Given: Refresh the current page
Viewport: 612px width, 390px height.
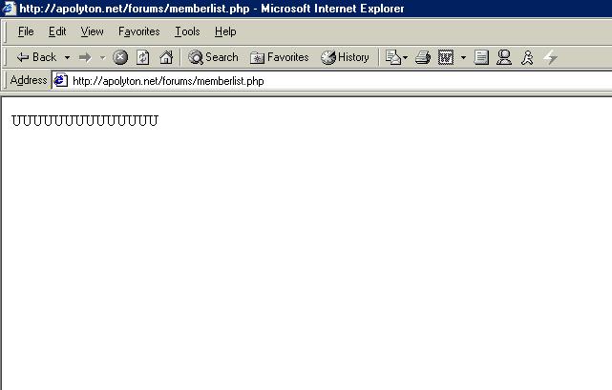Looking at the screenshot, I should 142,57.
